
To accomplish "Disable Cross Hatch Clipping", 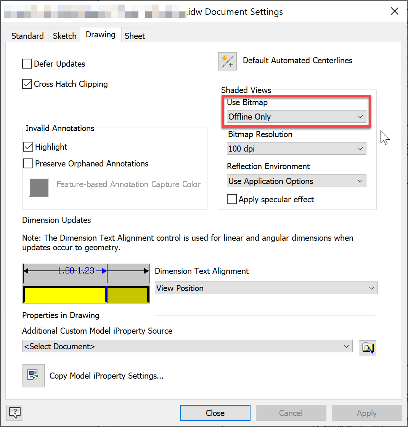I will click(x=27, y=84).
